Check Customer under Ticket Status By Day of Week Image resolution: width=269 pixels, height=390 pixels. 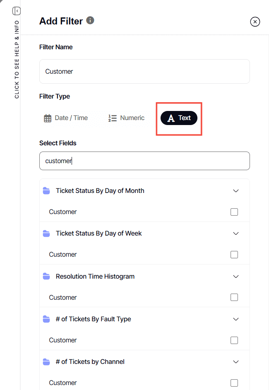click(234, 254)
